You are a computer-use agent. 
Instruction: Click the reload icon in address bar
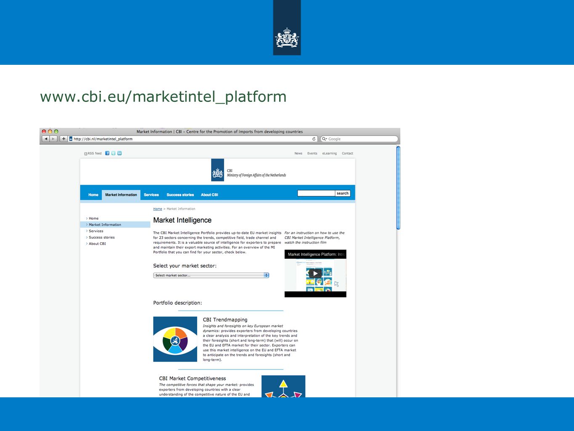[314, 139]
